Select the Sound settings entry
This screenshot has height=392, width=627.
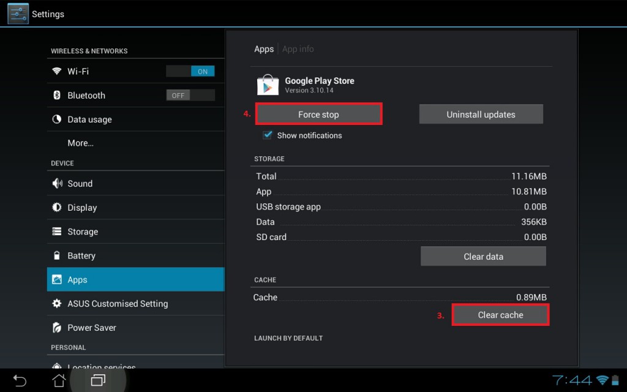pos(135,183)
